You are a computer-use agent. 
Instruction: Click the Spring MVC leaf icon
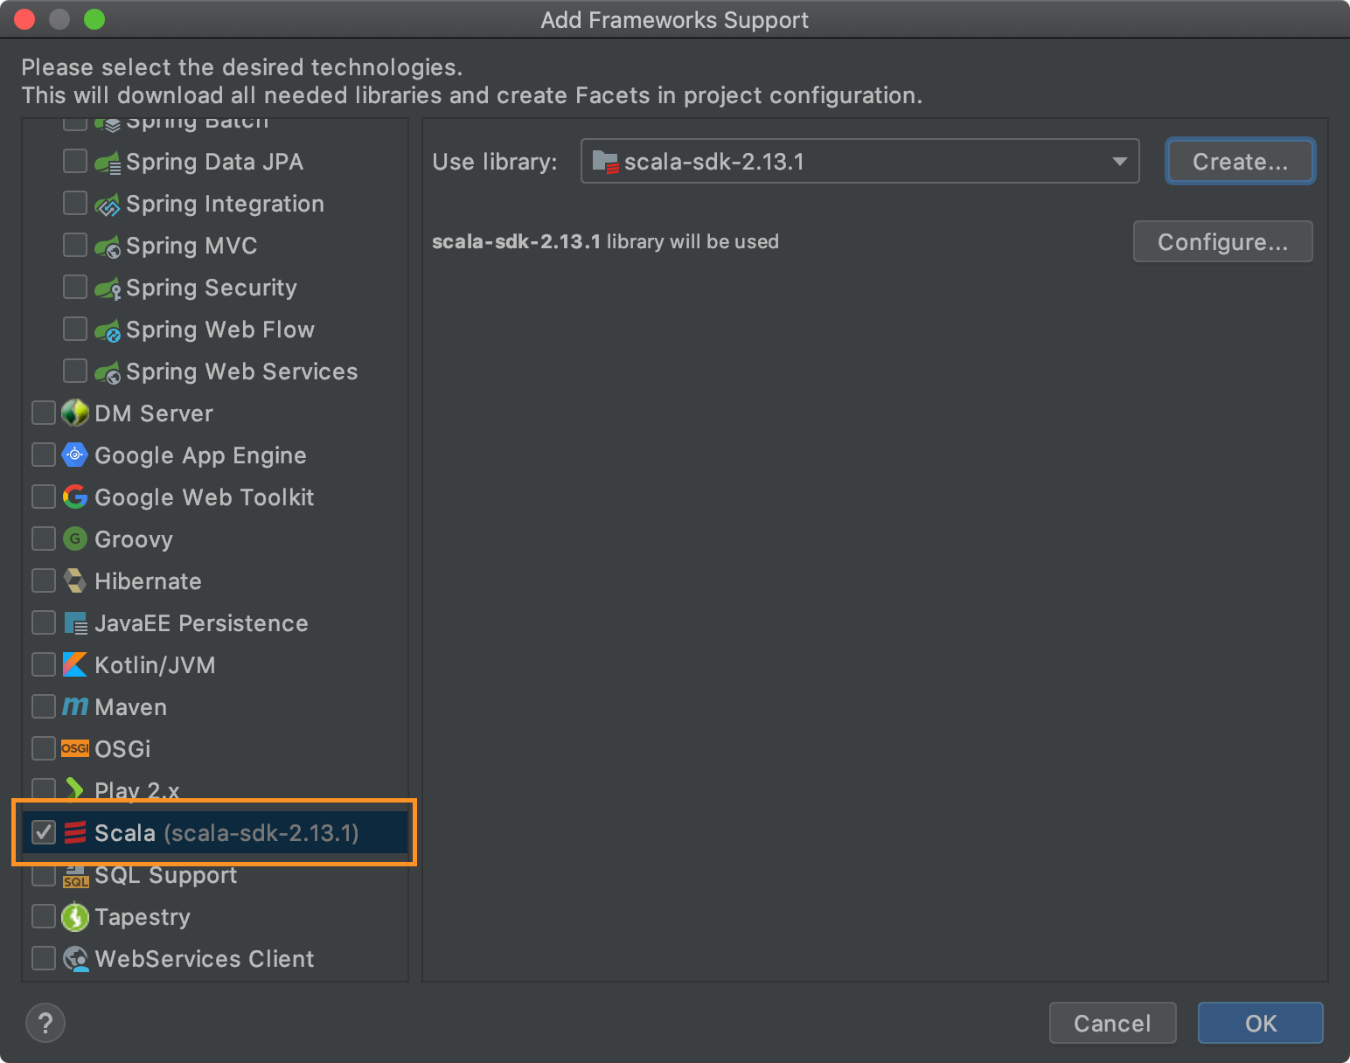(x=108, y=247)
